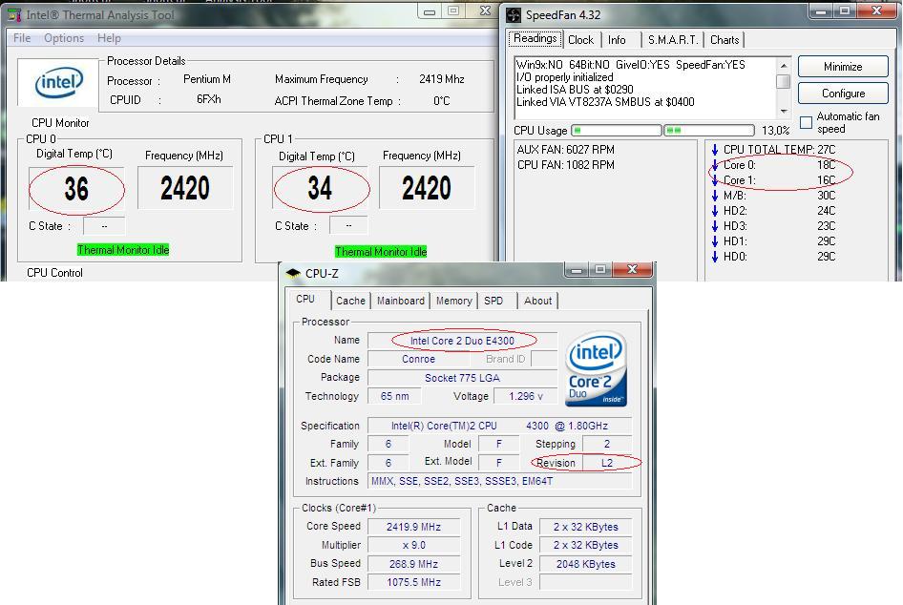Click the CPU 0 Frequency value box
This screenshot has width=903, height=605.
[185, 188]
